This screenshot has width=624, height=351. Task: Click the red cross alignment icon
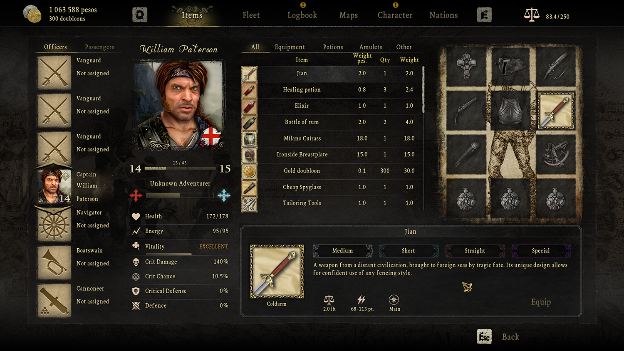pos(136,195)
